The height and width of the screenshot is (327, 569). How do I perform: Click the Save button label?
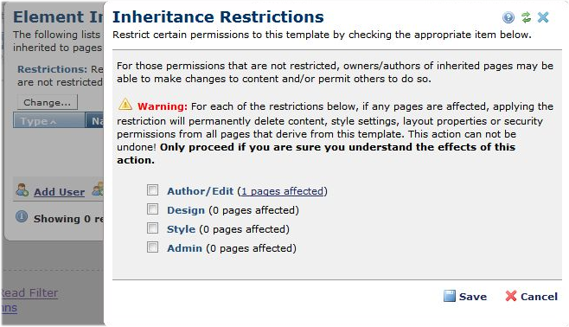[x=473, y=297]
